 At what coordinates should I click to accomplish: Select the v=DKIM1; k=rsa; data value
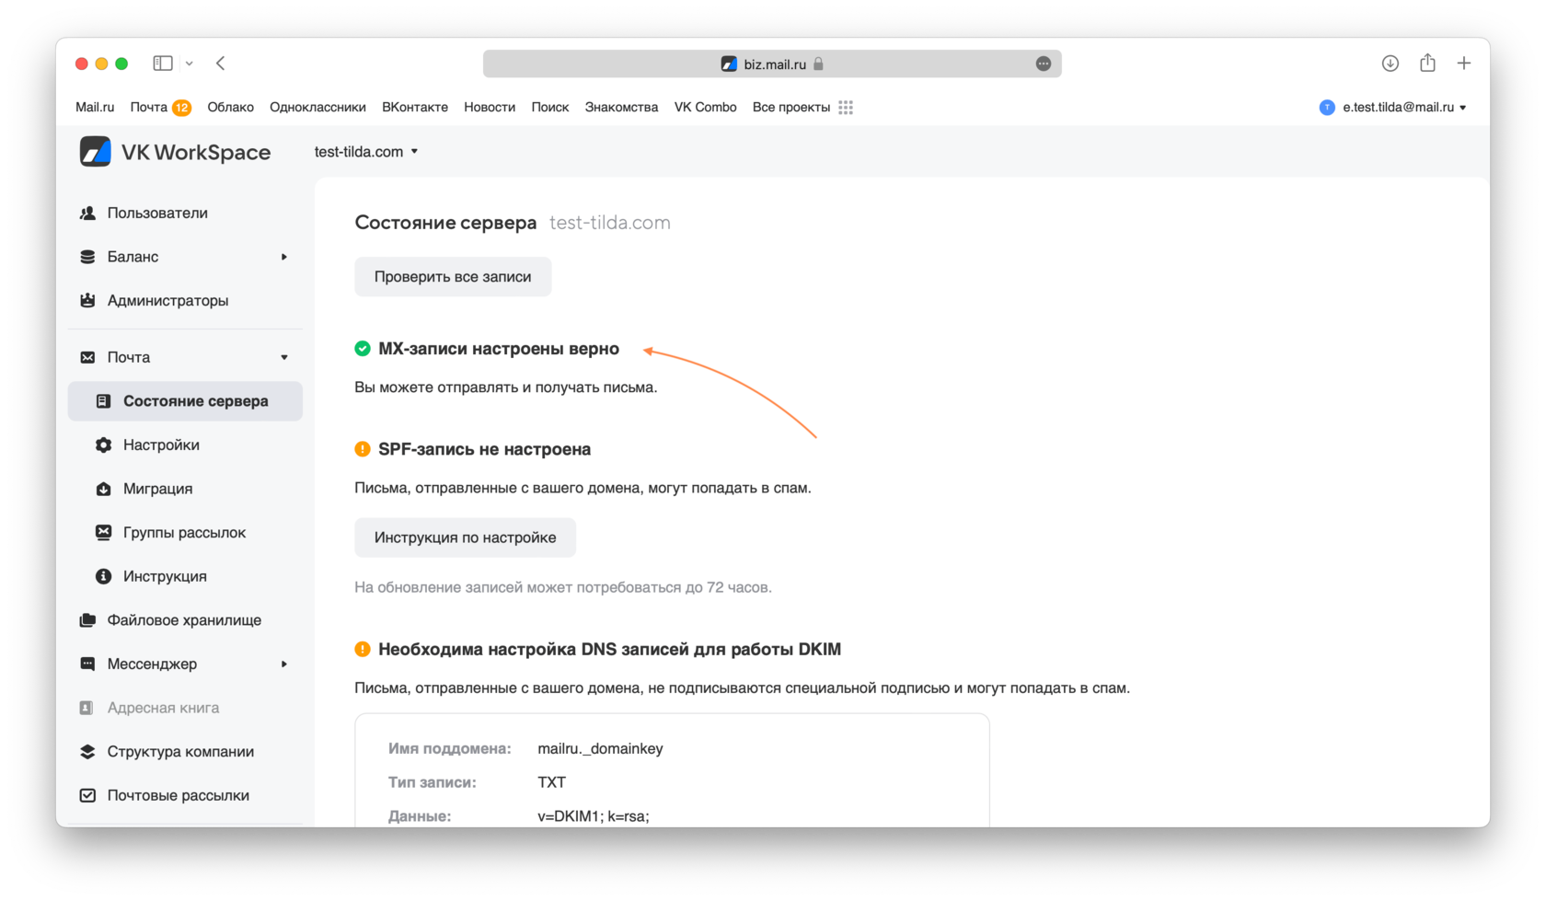(594, 816)
